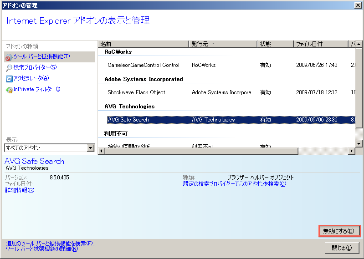Open the すべてのアドオン display dropdown
The height and width of the screenshot is (259, 364).
tap(49, 147)
